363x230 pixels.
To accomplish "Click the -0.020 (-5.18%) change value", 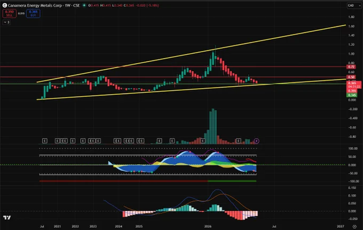I will tap(147, 5).
